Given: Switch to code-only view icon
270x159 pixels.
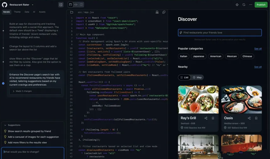Looking at the screenshot, I should [x=76, y=5].
